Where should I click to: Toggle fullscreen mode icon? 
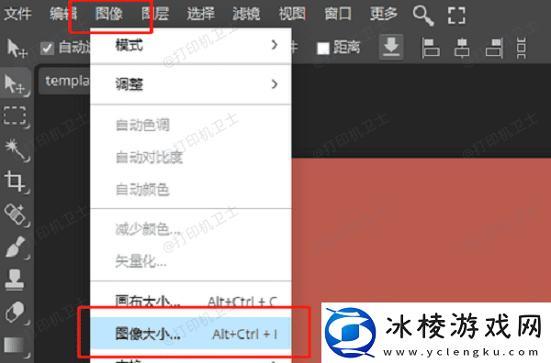pos(456,16)
